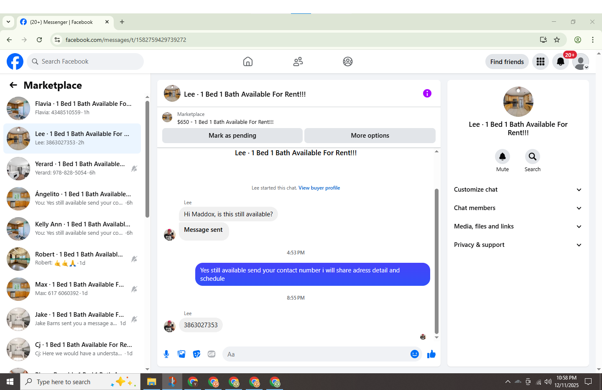Expand Media, files and links section
The image size is (602, 390).
[x=518, y=226]
